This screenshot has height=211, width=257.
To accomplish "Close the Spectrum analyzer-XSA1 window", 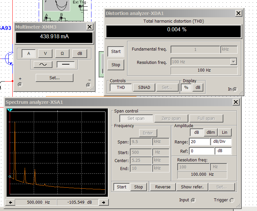I will pos(236,102).
